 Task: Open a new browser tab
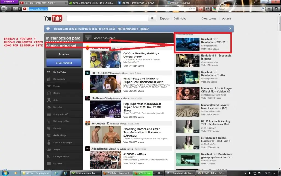[217, 3]
